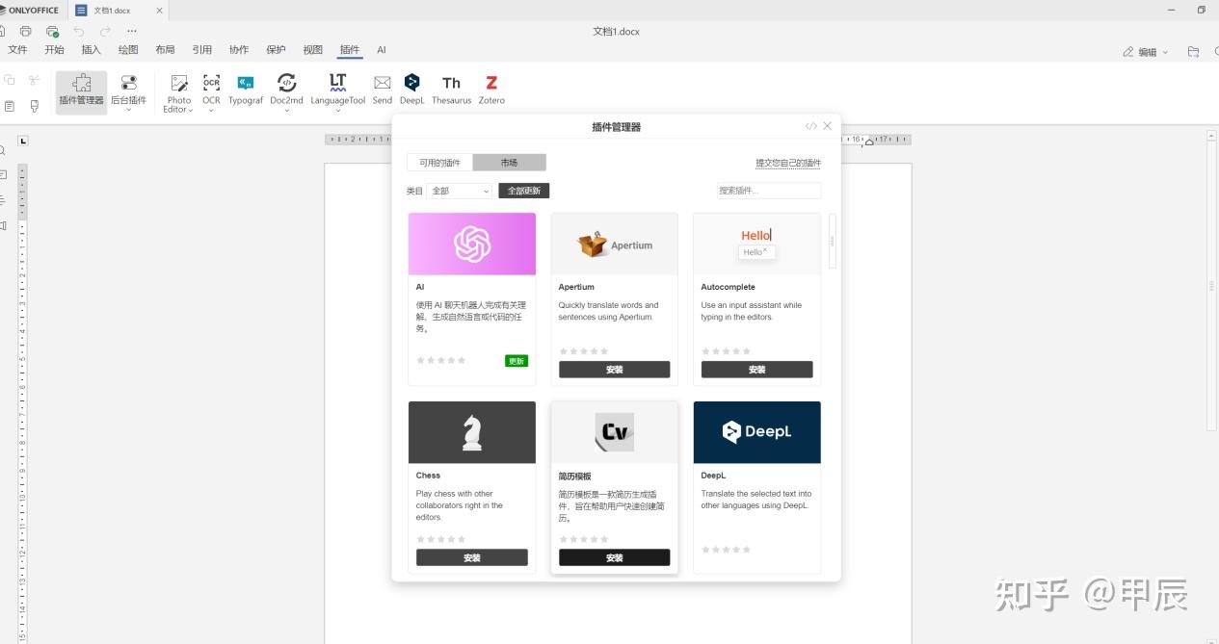Viewport: 1219px width, 644px height.
Task: Switch to the 视图 ribbon tab
Action: pyautogui.click(x=312, y=50)
